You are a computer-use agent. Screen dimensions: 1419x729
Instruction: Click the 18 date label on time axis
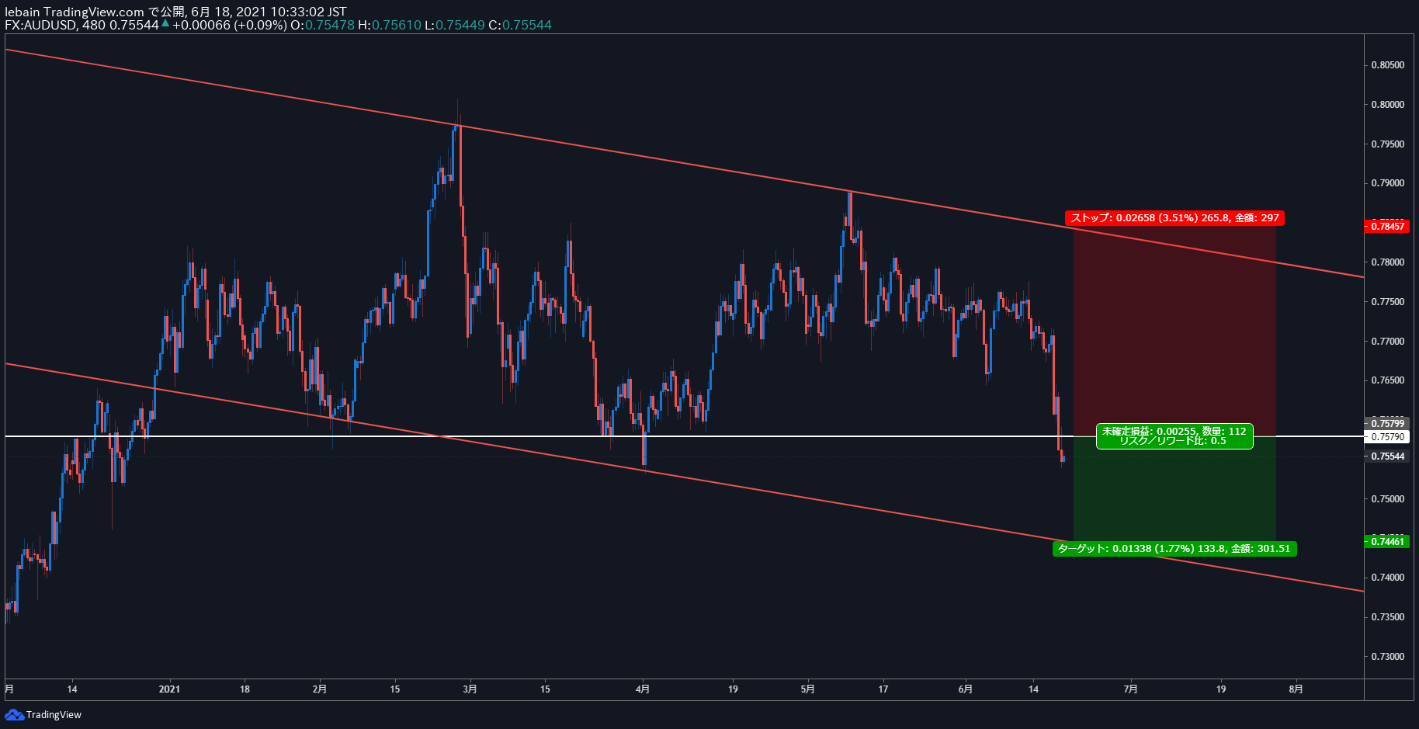[x=245, y=689]
